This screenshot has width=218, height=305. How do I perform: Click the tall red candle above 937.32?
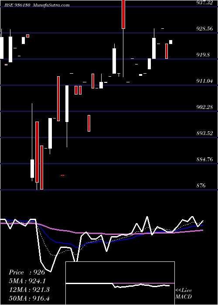[x=123, y=14]
